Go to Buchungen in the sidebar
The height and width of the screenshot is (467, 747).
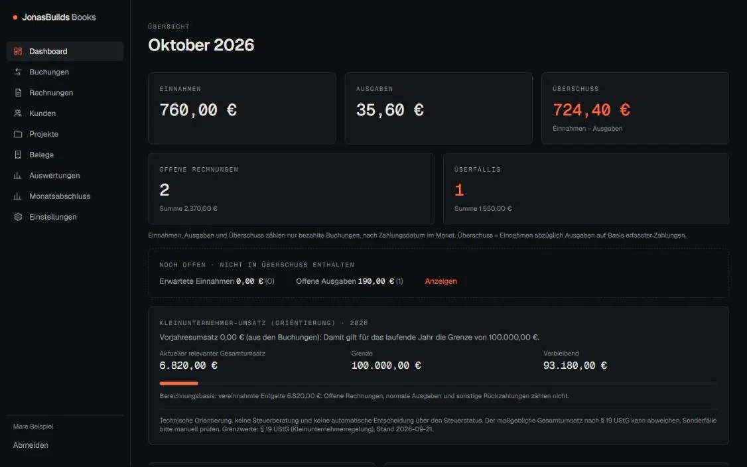pos(65,72)
